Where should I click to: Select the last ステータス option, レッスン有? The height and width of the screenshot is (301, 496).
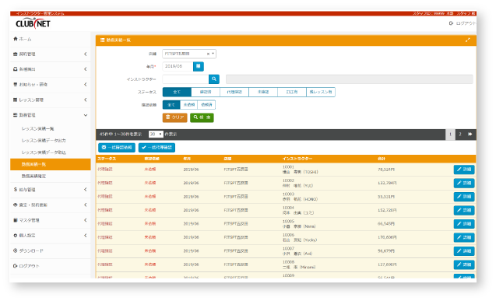321,92
